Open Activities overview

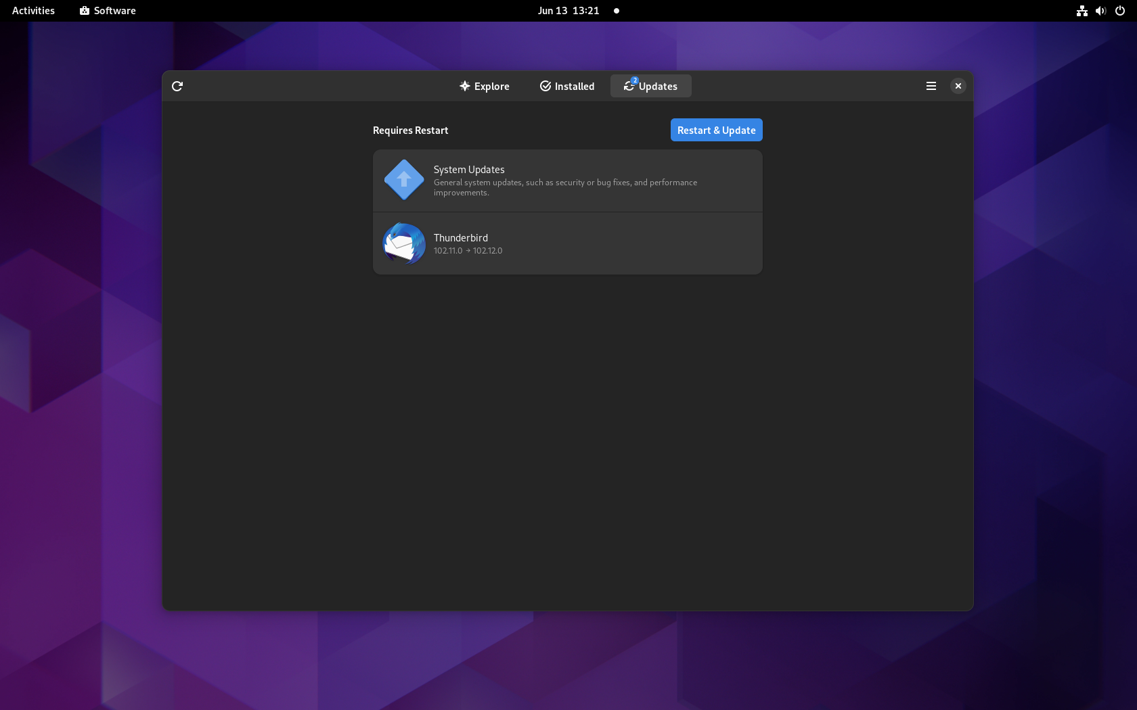tap(33, 11)
